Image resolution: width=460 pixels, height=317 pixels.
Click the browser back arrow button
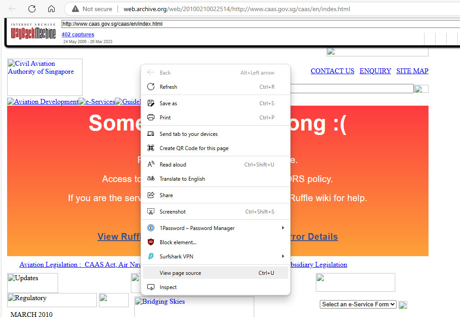point(12,9)
